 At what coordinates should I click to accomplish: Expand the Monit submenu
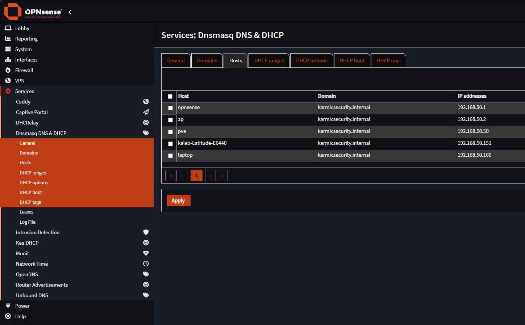point(77,253)
